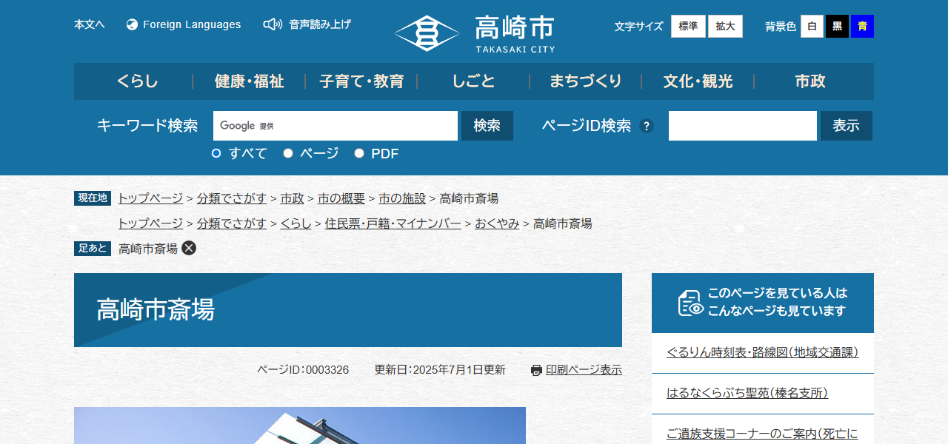Click the document-eye icon in the sidebar header
The height and width of the screenshot is (444, 948).
pyautogui.click(x=691, y=303)
